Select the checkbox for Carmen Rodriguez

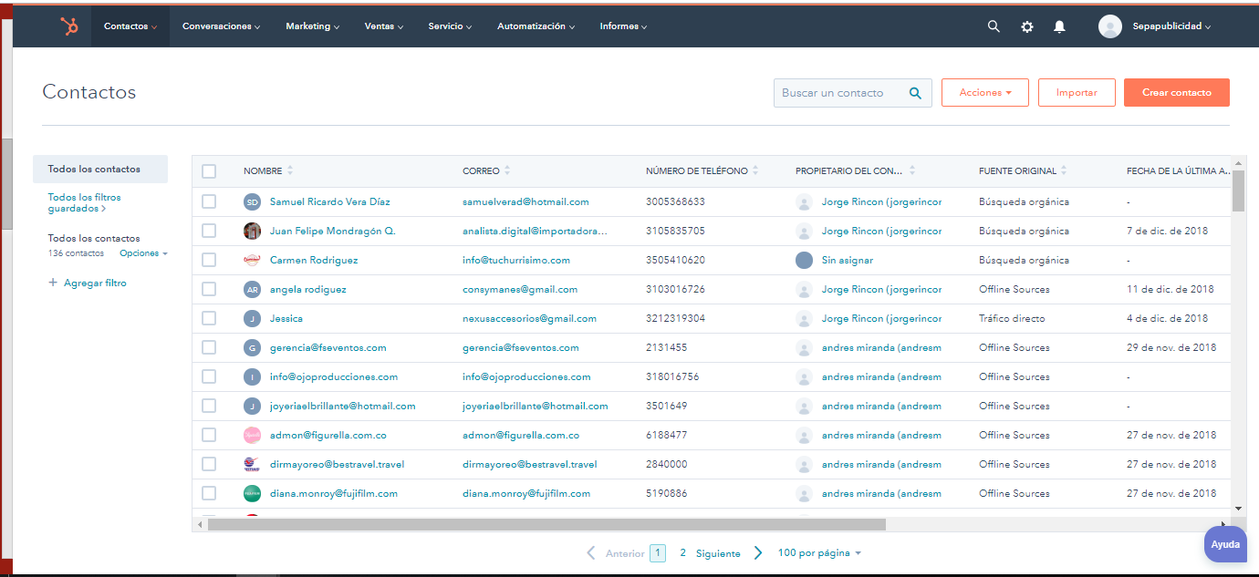209,260
